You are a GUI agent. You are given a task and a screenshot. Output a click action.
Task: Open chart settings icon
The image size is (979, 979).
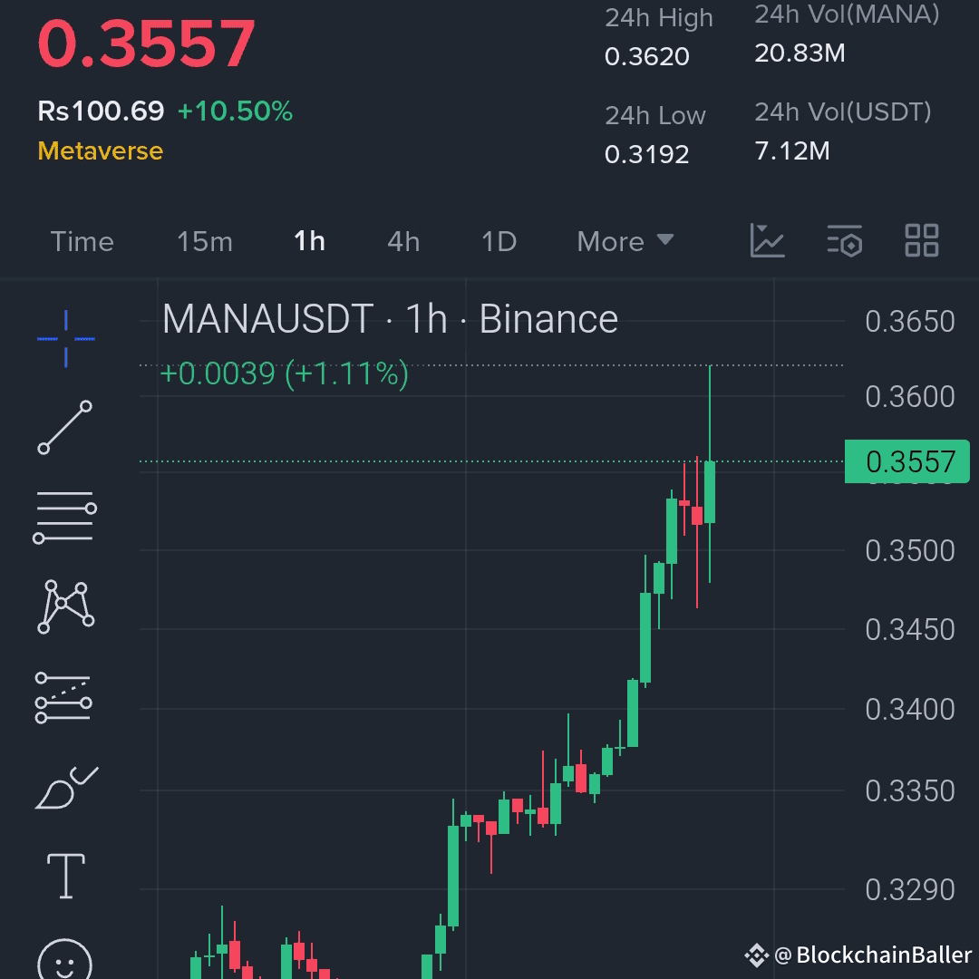pyautogui.click(x=844, y=240)
